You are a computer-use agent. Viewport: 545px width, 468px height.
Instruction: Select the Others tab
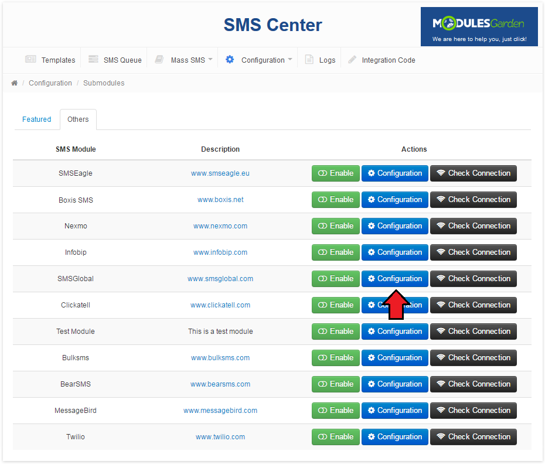pyautogui.click(x=78, y=119)
